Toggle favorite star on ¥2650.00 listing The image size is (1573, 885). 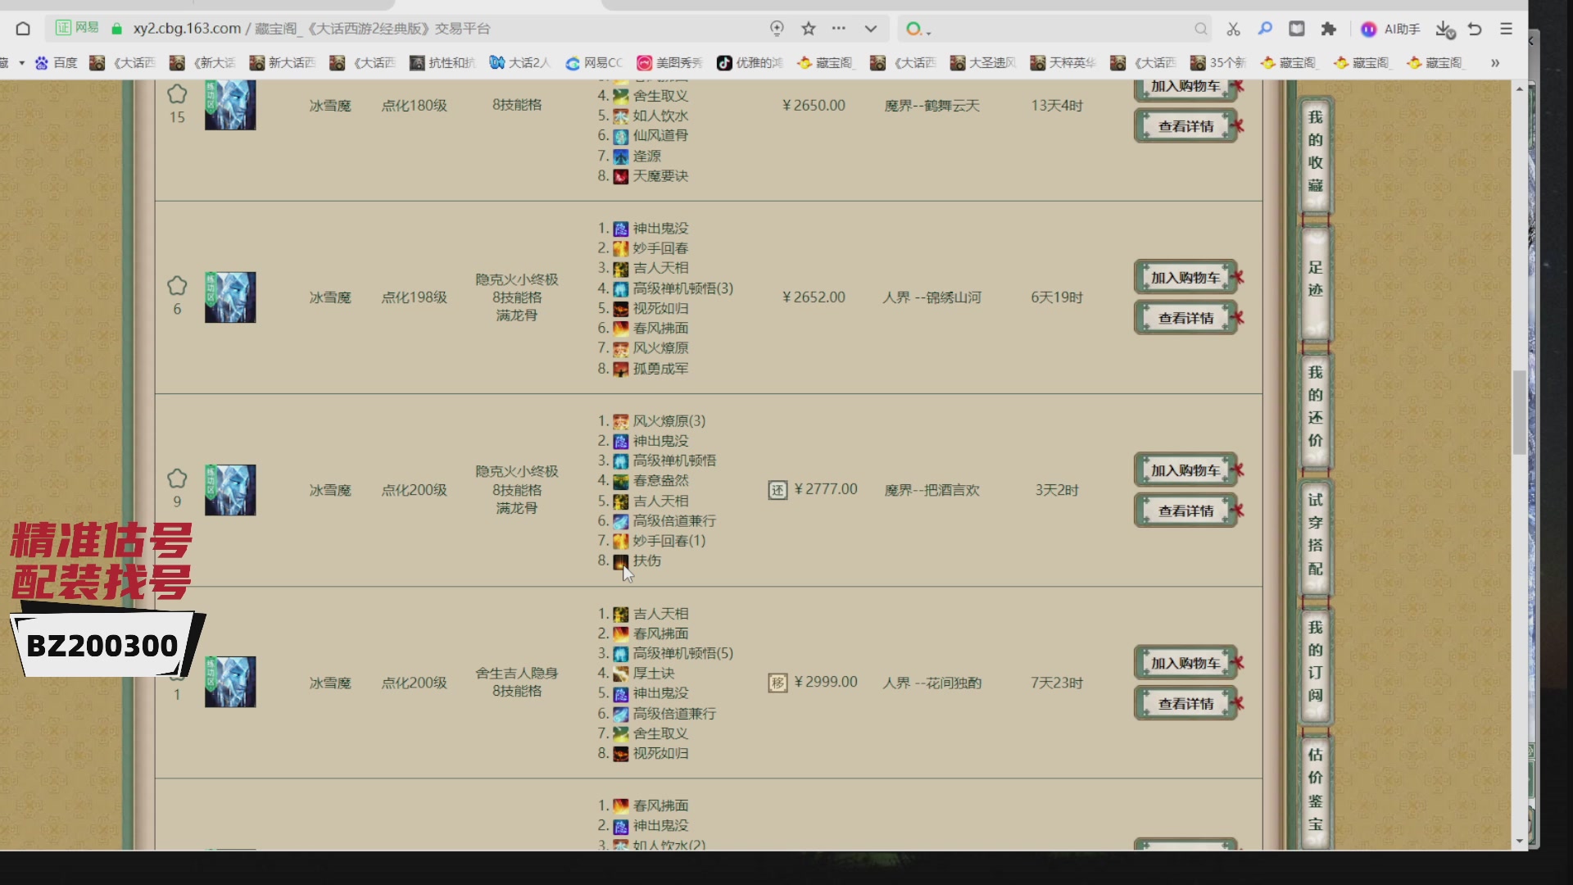[177, 94]
